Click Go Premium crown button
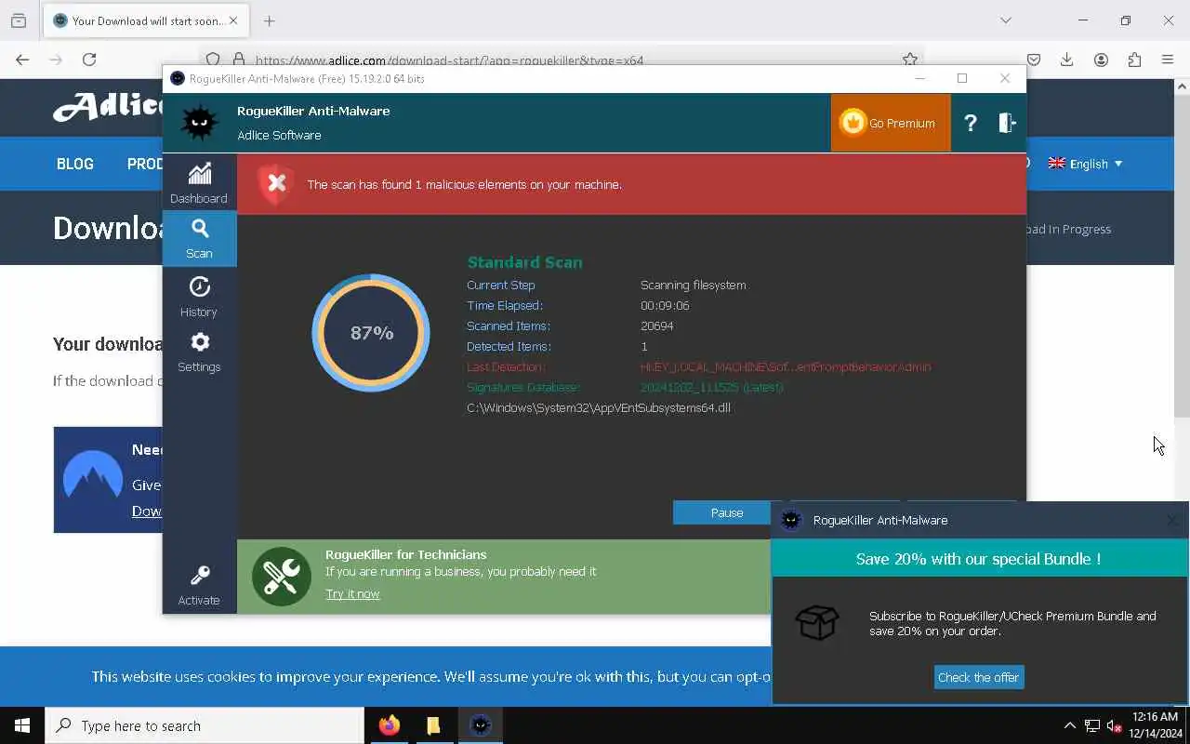1190x744 pixels. tap(890, 123)
